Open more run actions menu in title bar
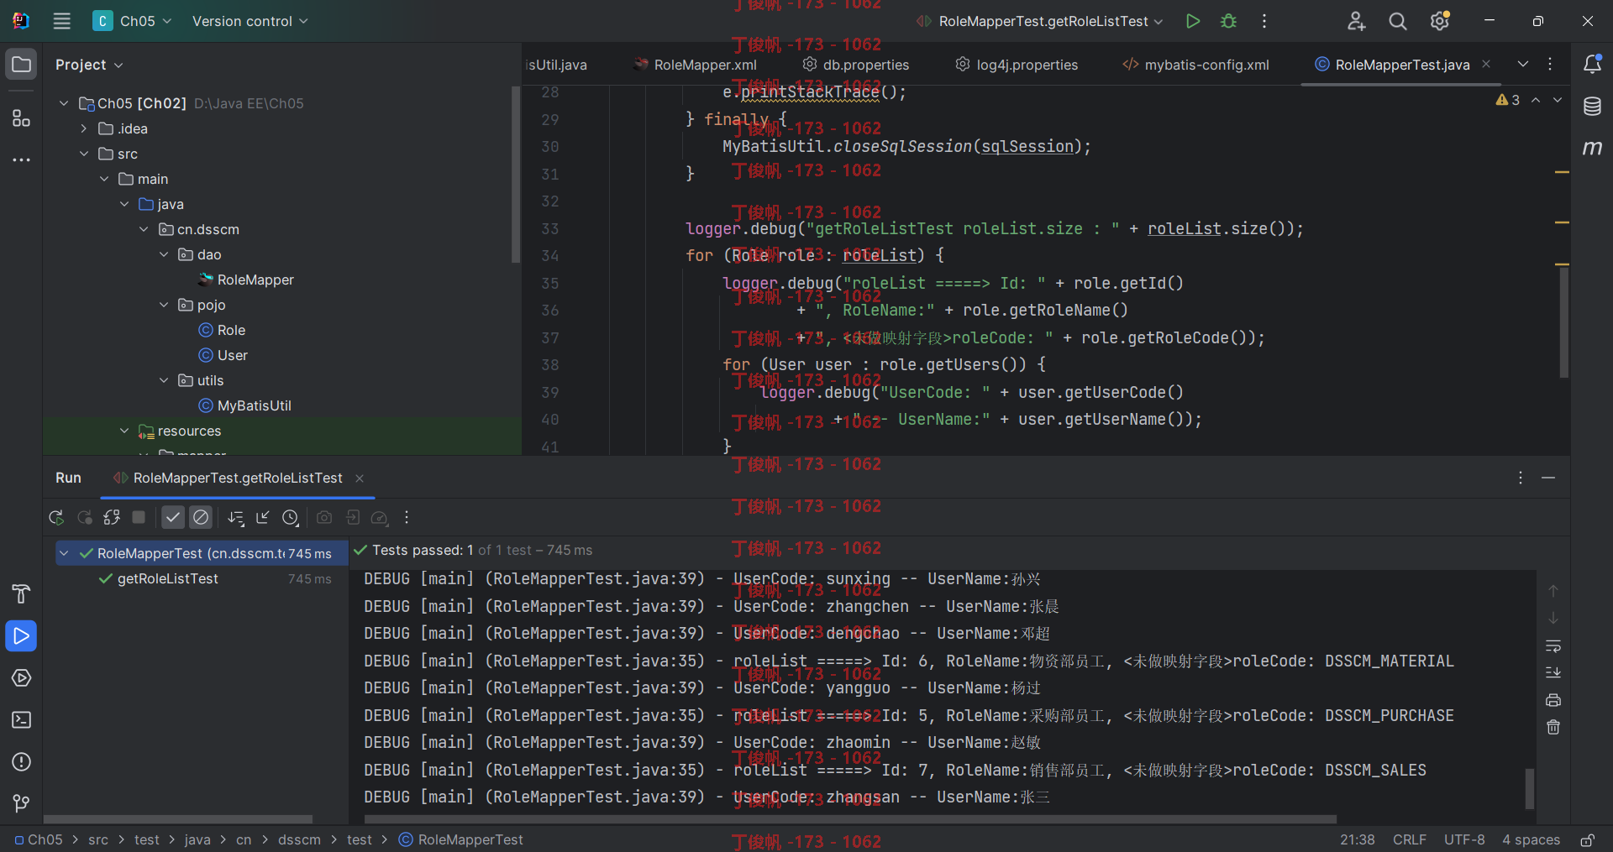 (1264, 21)
